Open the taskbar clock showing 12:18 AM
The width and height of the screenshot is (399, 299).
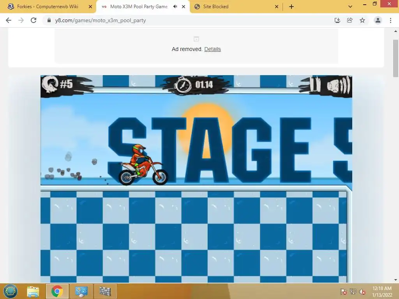click(x=382, y=292)
